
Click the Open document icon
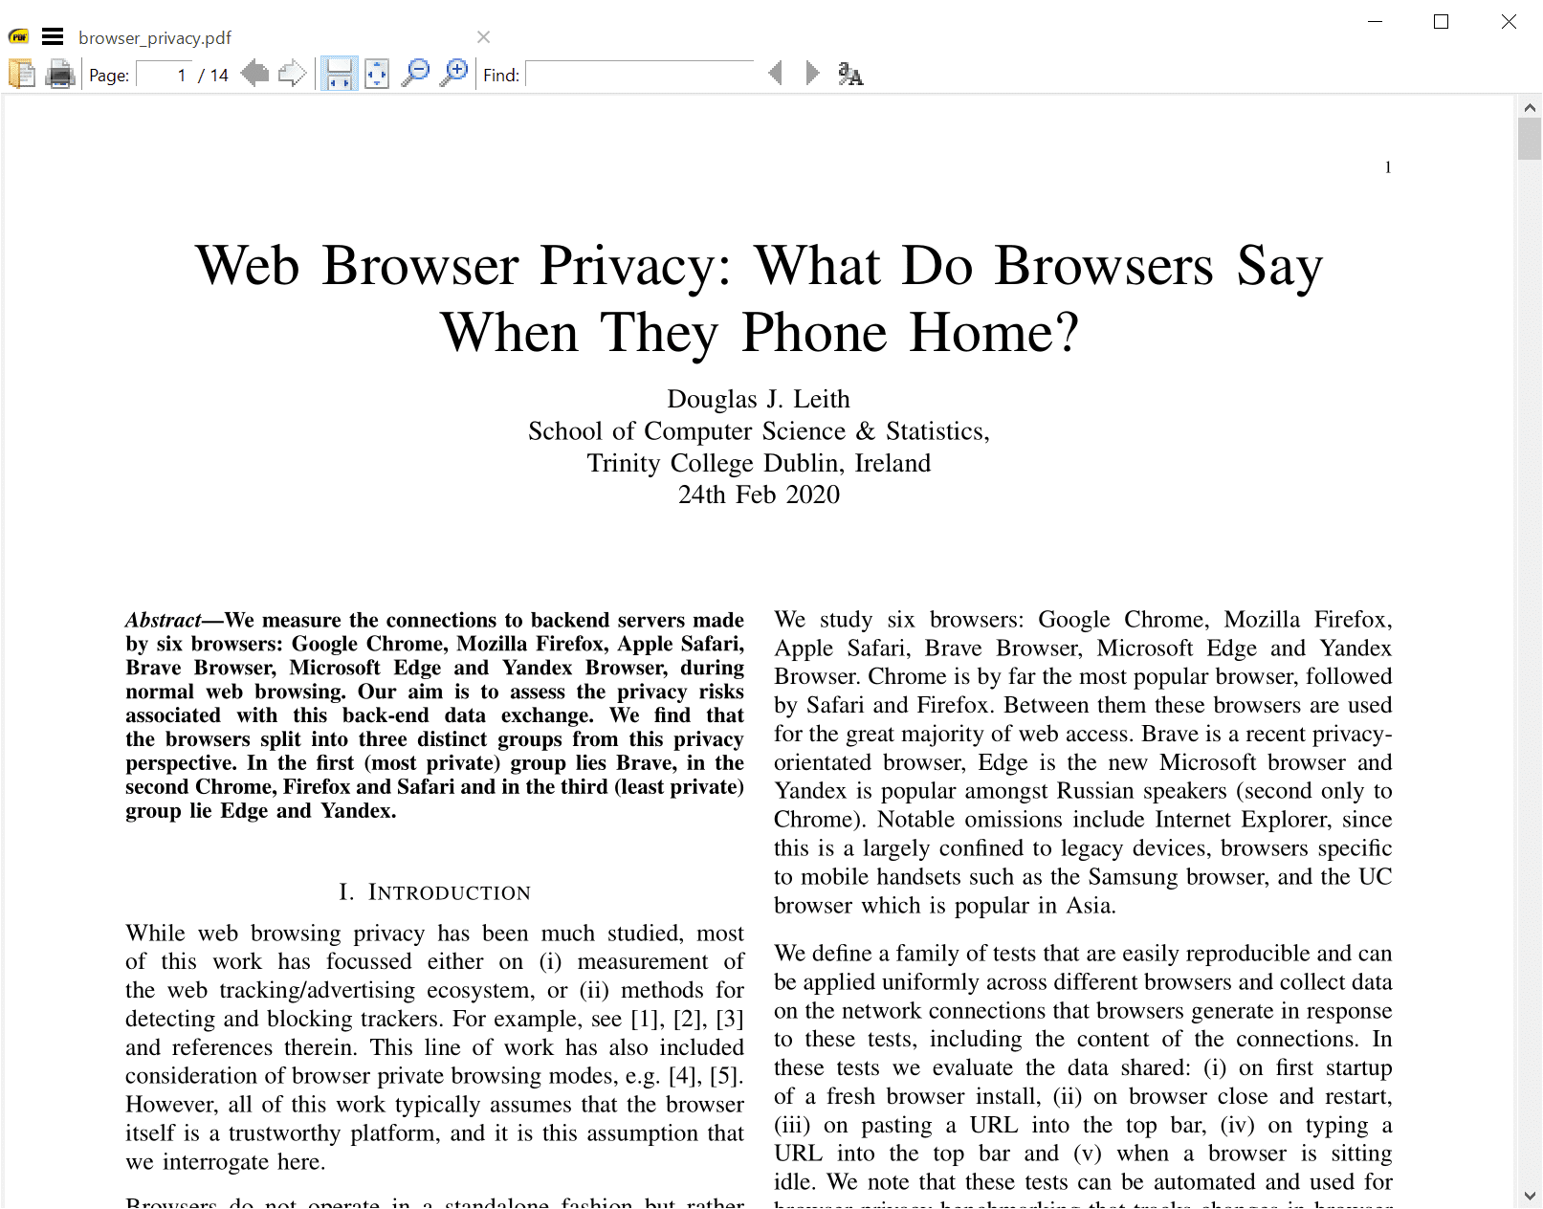(22, 74)
